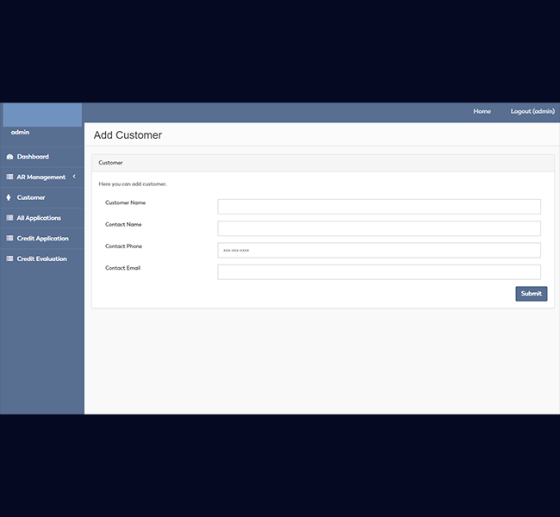Click the admin username in sidebar
This screenshot has height=517, width=560.
(x=20, y=132)
